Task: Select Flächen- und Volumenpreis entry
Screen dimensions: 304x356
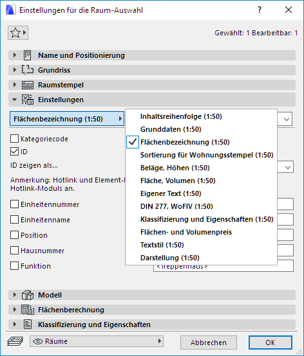Action: pyautogui.click(x=201, y=232)
